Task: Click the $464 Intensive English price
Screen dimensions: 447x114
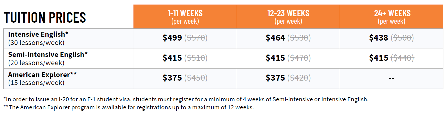Action: 275,38
